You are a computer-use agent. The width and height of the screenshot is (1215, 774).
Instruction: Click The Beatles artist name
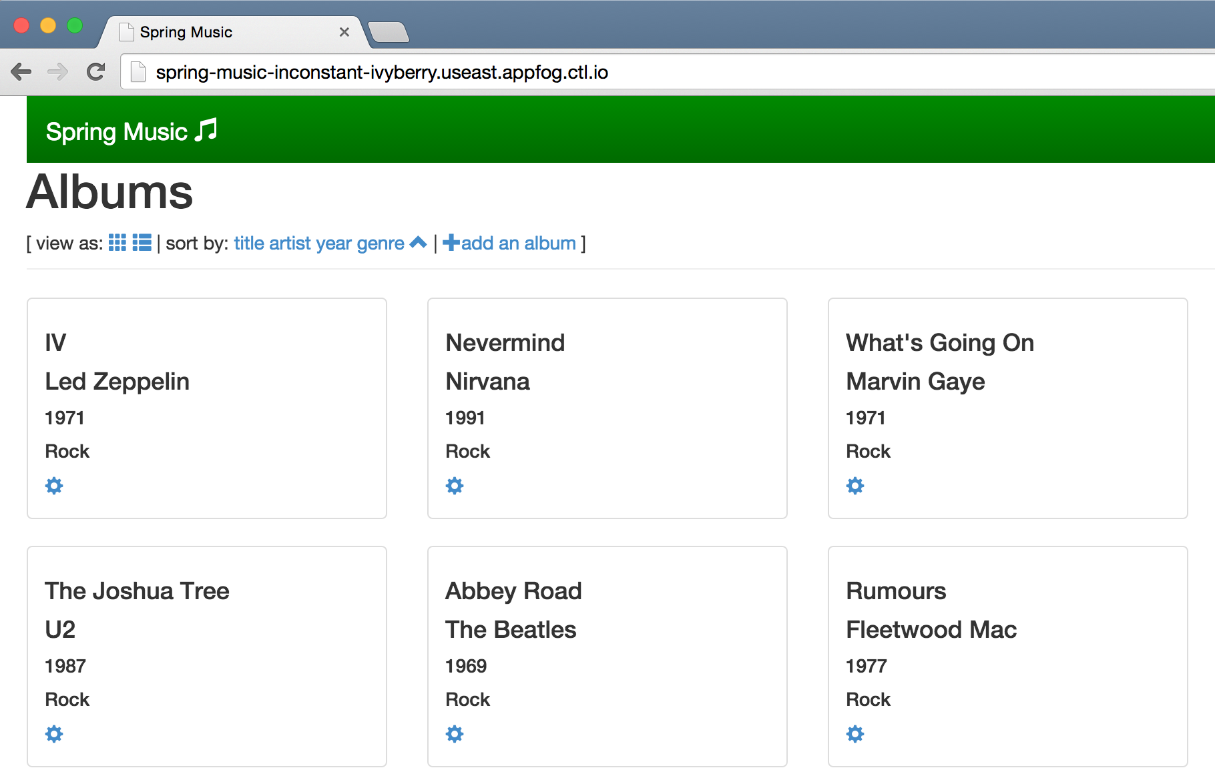coord(511,630)
